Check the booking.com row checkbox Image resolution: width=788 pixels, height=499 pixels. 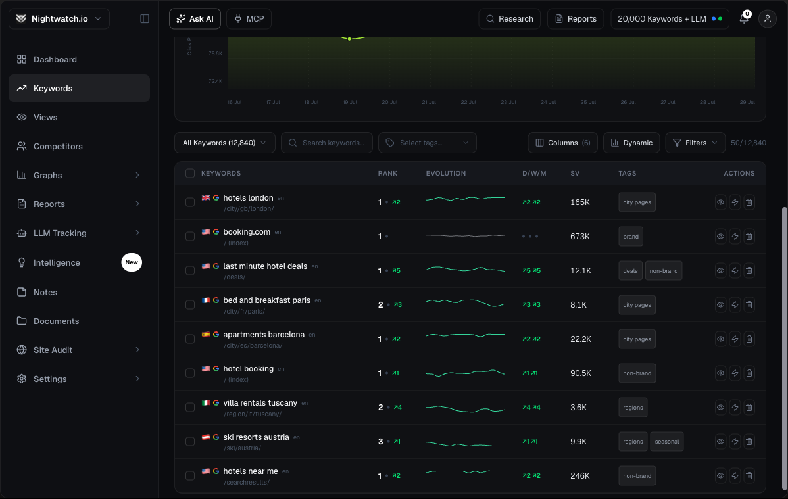coord(190,236)
